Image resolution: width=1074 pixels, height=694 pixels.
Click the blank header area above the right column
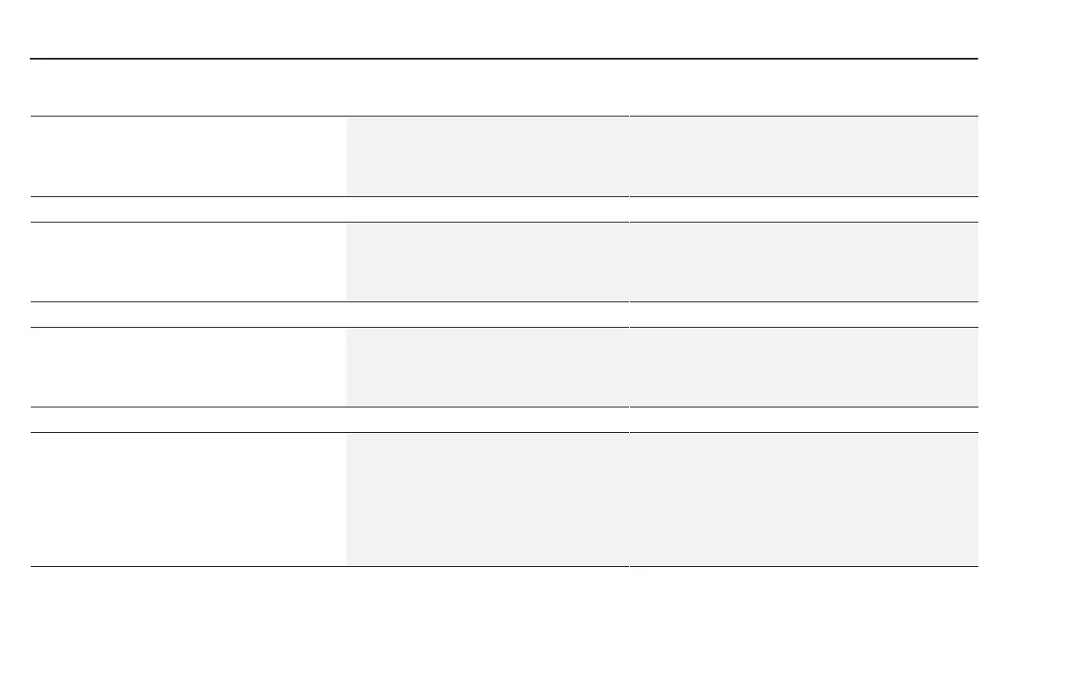coord(803,88)
